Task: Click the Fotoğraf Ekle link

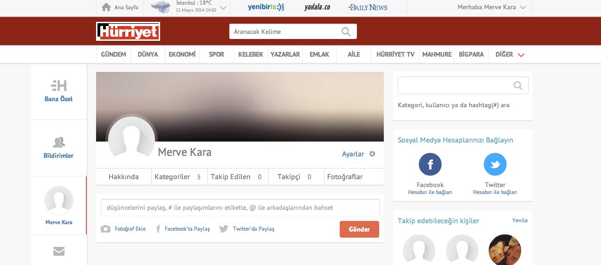Action: [x=130, y=229]
